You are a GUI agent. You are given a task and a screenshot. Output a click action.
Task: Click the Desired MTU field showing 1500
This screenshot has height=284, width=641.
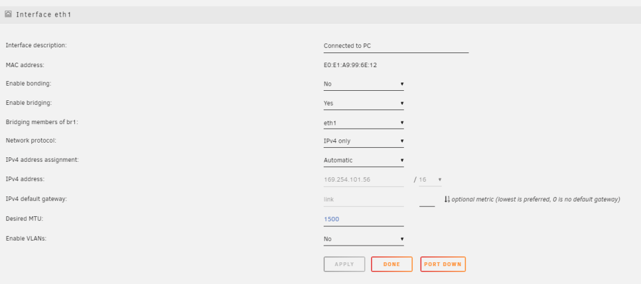tap(363, 219)
